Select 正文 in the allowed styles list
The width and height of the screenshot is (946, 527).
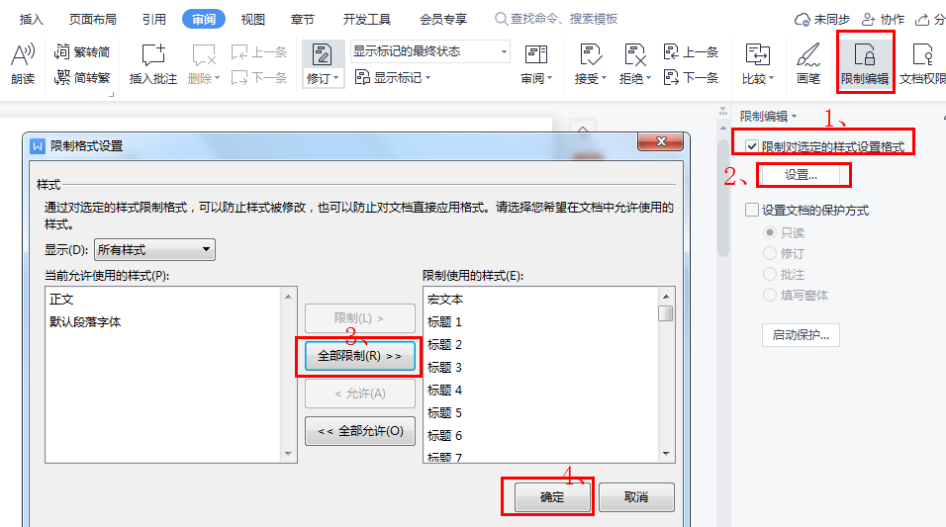coord(61,299)
